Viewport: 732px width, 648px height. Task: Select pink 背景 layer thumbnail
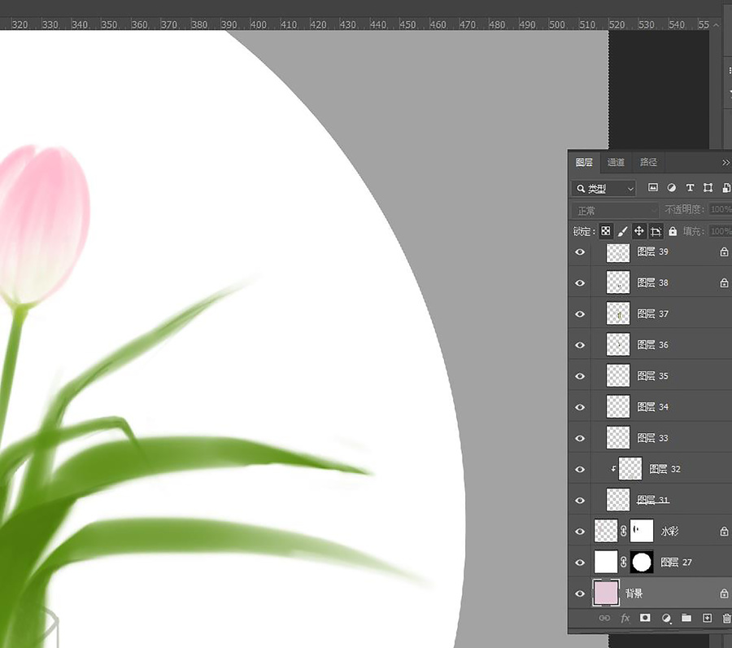point(606,593)
